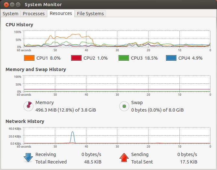Click the blue Receiving down arrow icon
The width and height of the screenshot is (217, 170).
[28, 158]
